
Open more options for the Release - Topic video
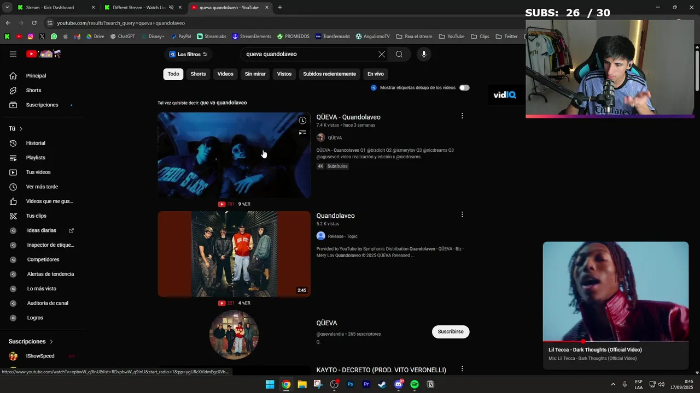(x=462, y=215)
